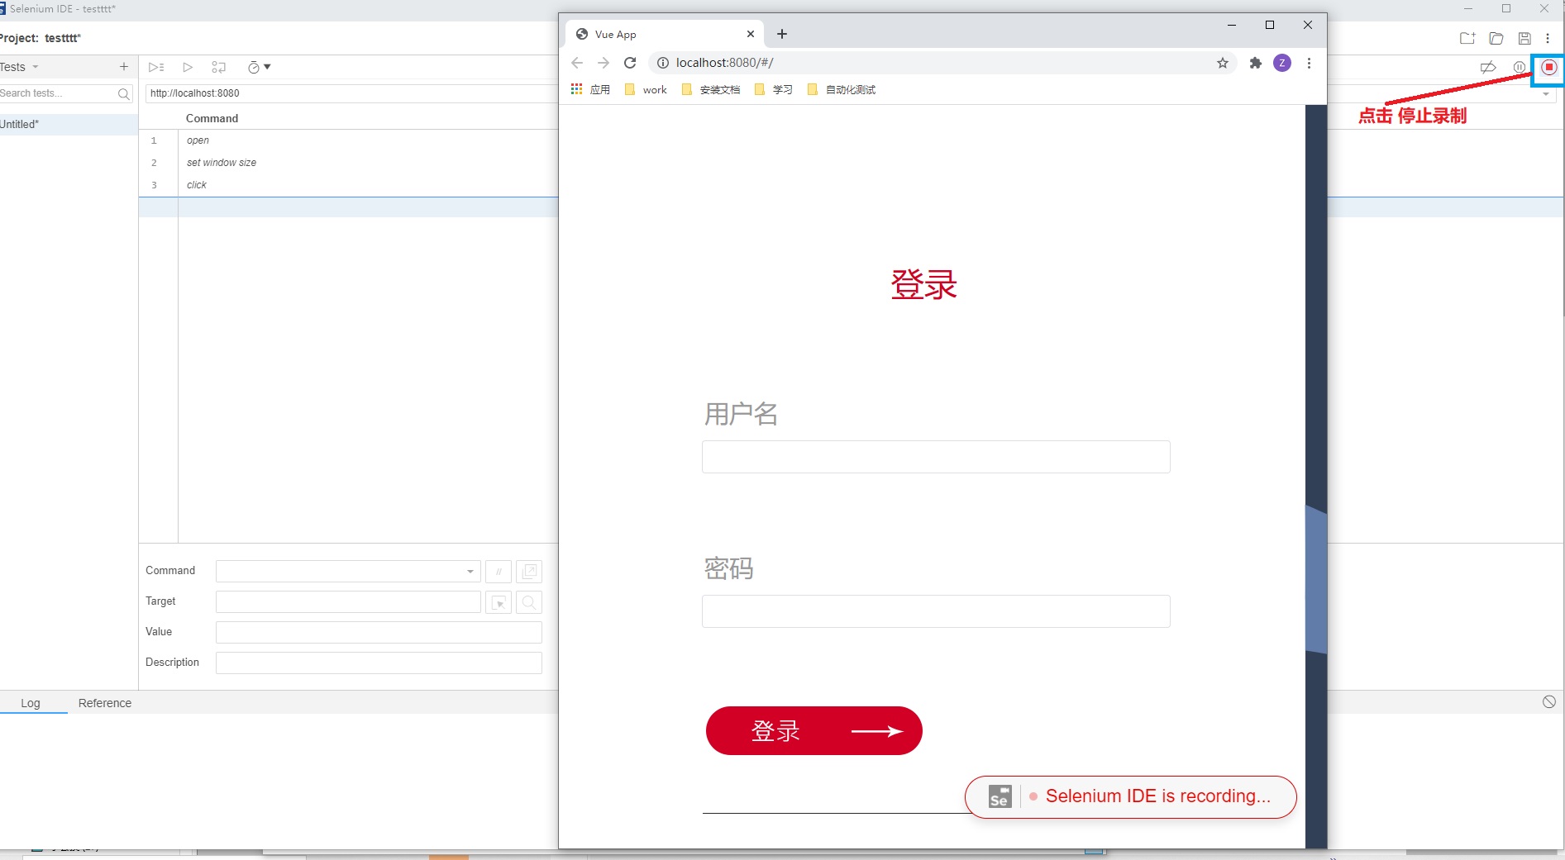Click Selenium IDE is recording indicator

[x=1131, y=796]
